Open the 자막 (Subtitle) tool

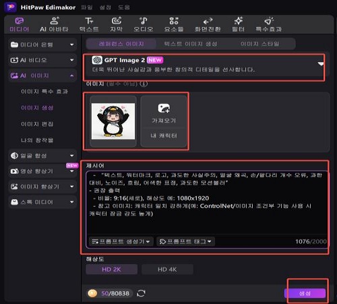pos(116,25)
